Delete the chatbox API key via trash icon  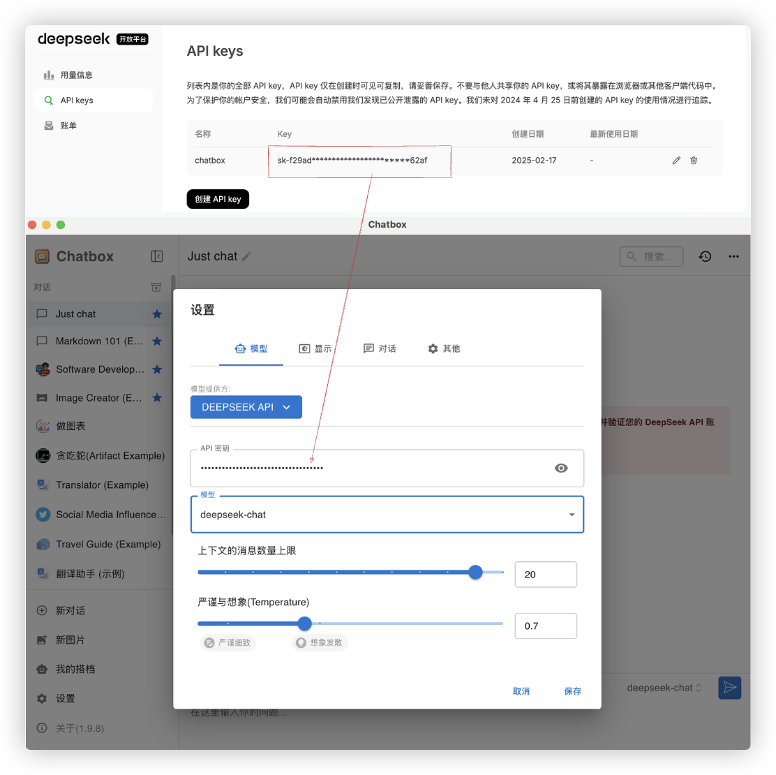[694, 161]
